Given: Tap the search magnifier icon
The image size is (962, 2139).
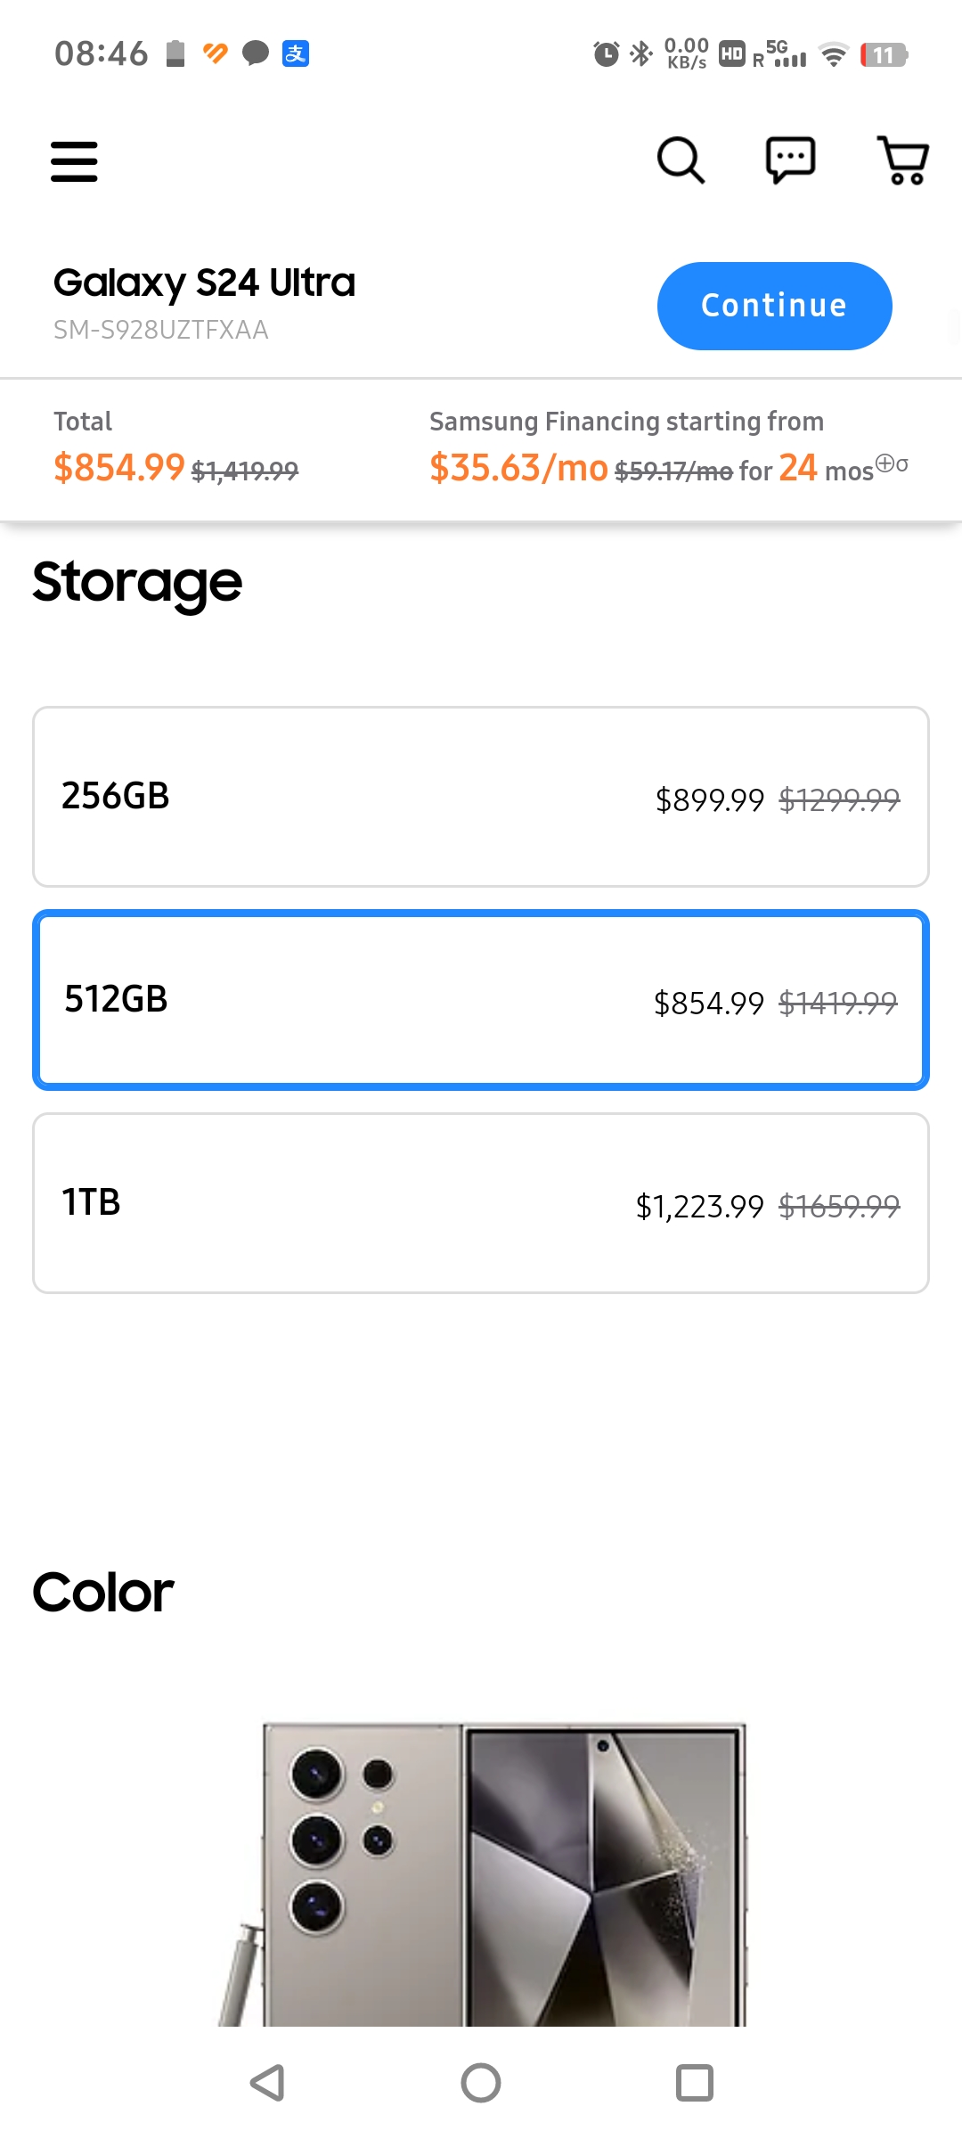Looking at the screenshot, I should 681,160.
